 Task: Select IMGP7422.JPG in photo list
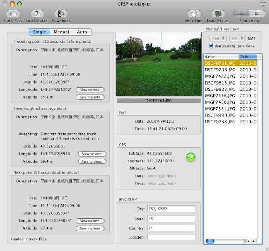pos(220,76)
